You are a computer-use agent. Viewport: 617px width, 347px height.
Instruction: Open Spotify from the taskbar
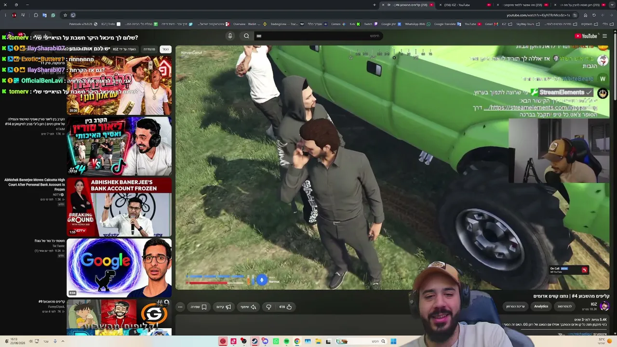tap(286, 341)
